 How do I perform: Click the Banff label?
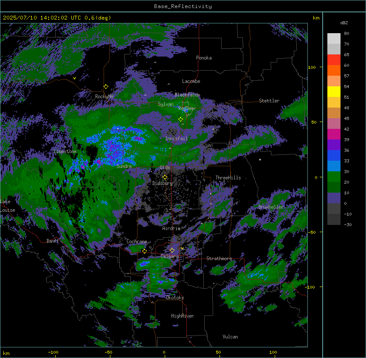[53, 241]
